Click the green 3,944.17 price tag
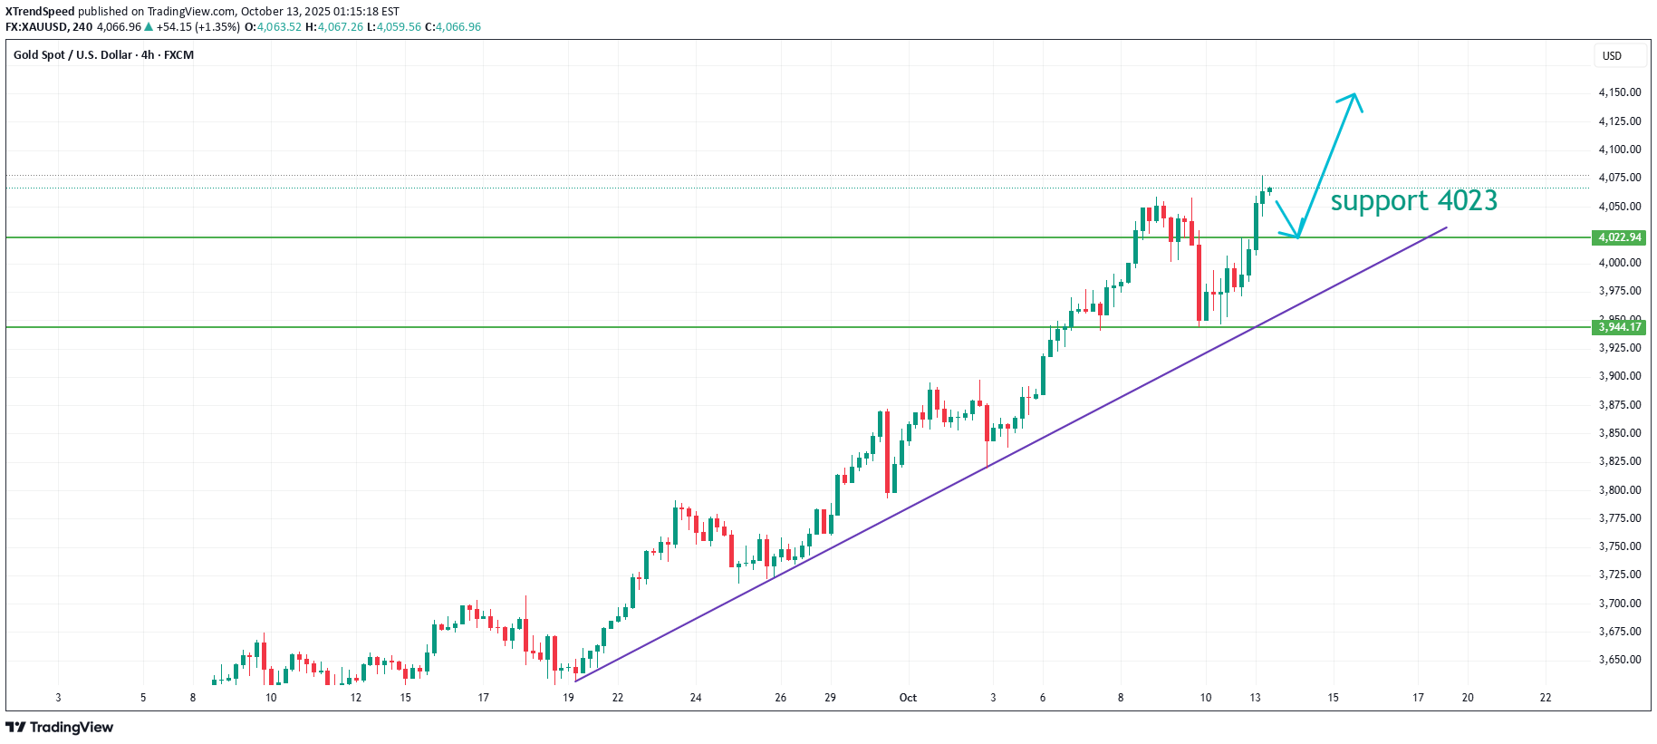 coord(1619,327)
